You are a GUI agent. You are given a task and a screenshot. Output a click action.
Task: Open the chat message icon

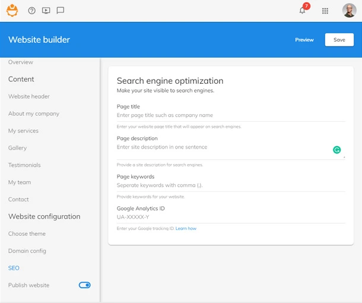point(60,11)
